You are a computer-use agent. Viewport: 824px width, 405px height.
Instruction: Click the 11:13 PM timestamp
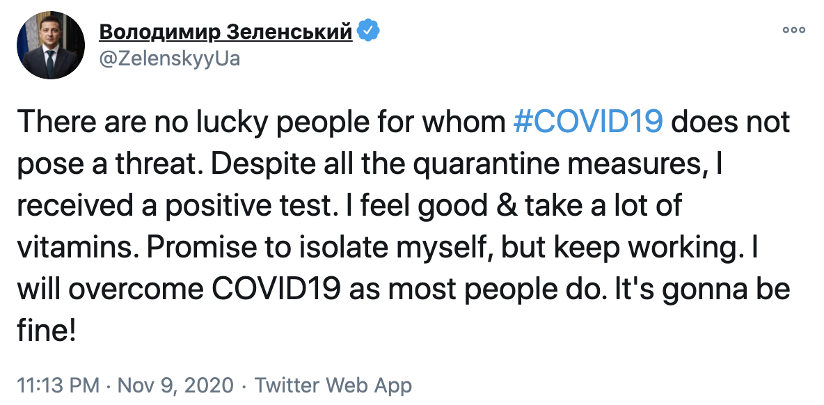58,385
